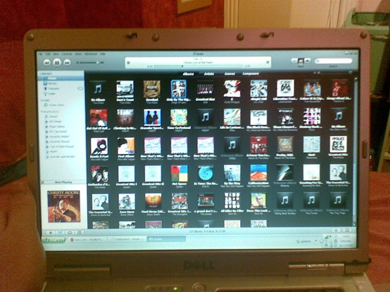This screenshot has width=390, height=292.
Task: Switch to Cover Flow view button
Action: coord(307,60)
